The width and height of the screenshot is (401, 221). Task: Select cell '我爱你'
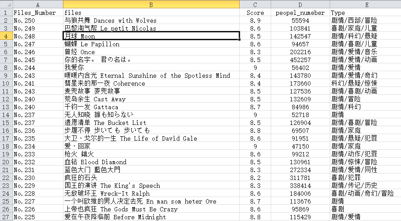[151, 67]
